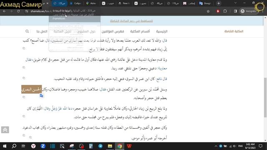Reload the shamela.ws page
Screen dimensions: 267x150
[18, 11]
